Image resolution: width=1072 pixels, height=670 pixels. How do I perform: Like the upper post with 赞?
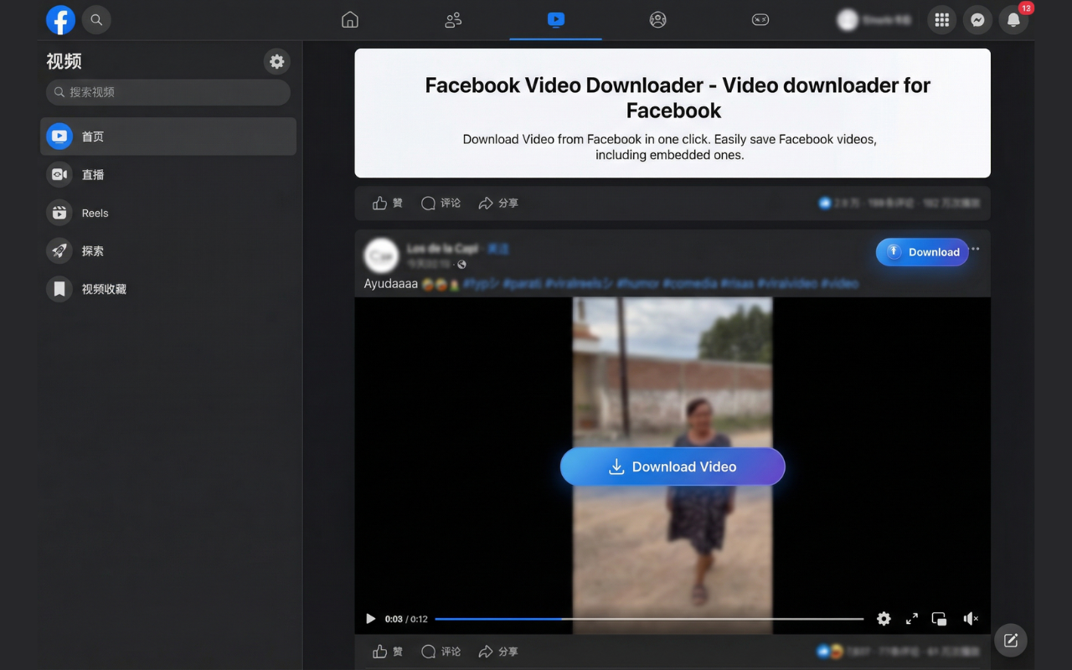[x=388, y=203]
